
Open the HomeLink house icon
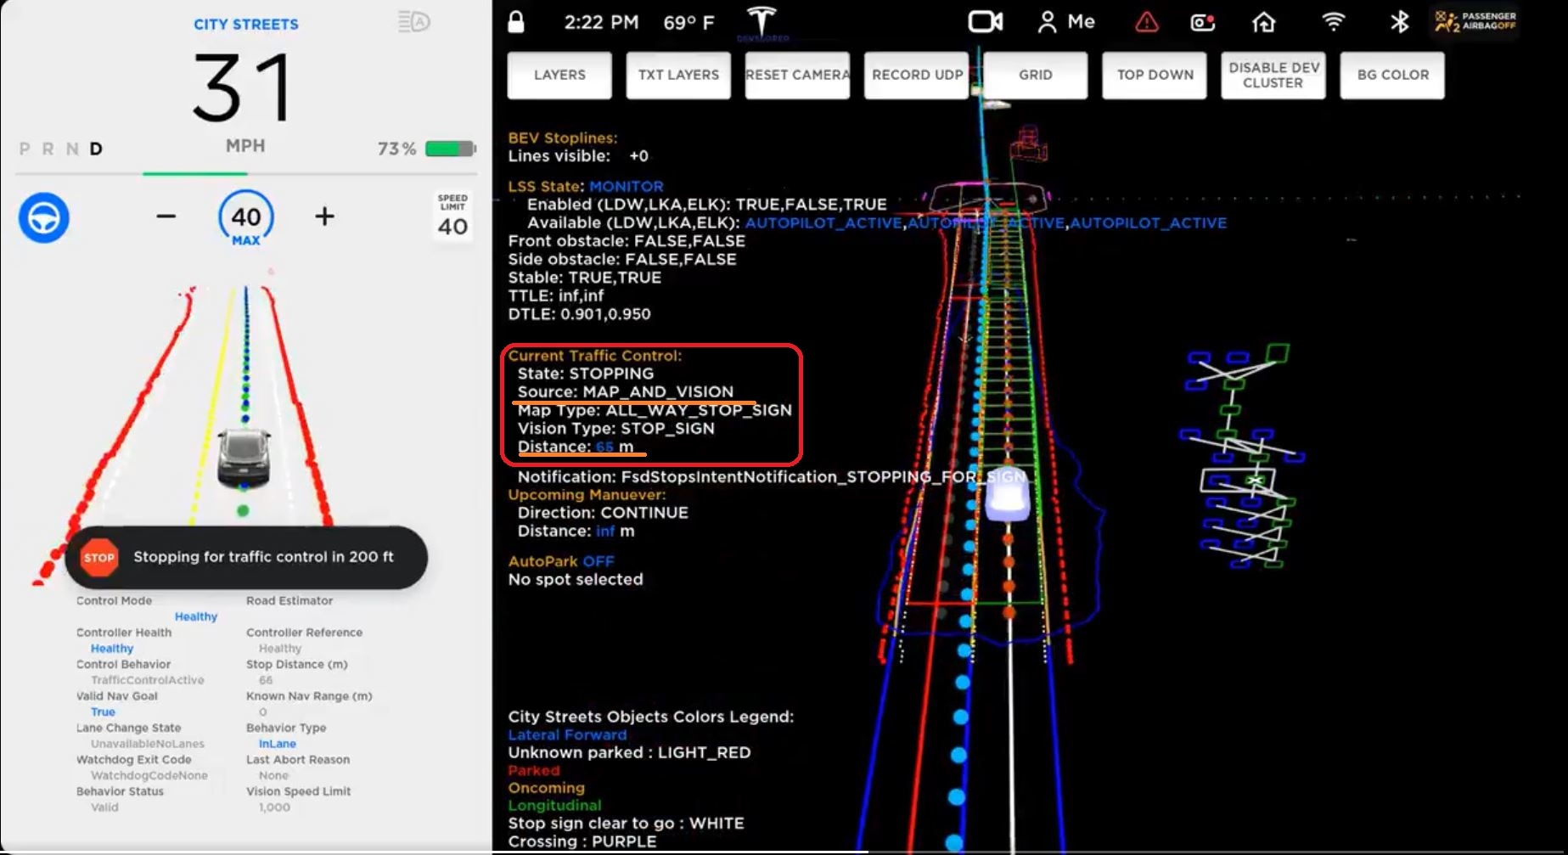click(1264, 22)
